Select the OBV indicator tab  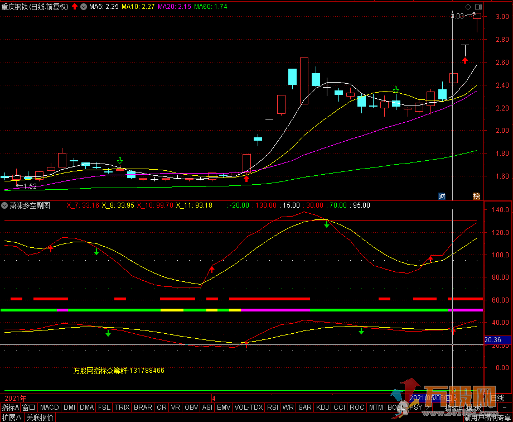tap(191, 407)
